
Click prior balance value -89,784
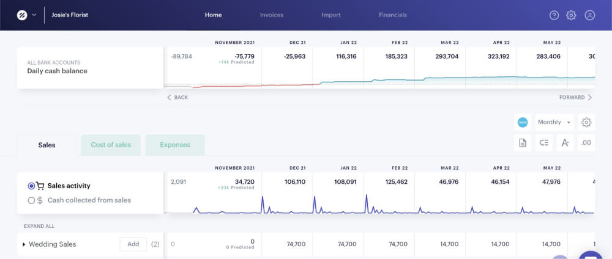(182, 56)
